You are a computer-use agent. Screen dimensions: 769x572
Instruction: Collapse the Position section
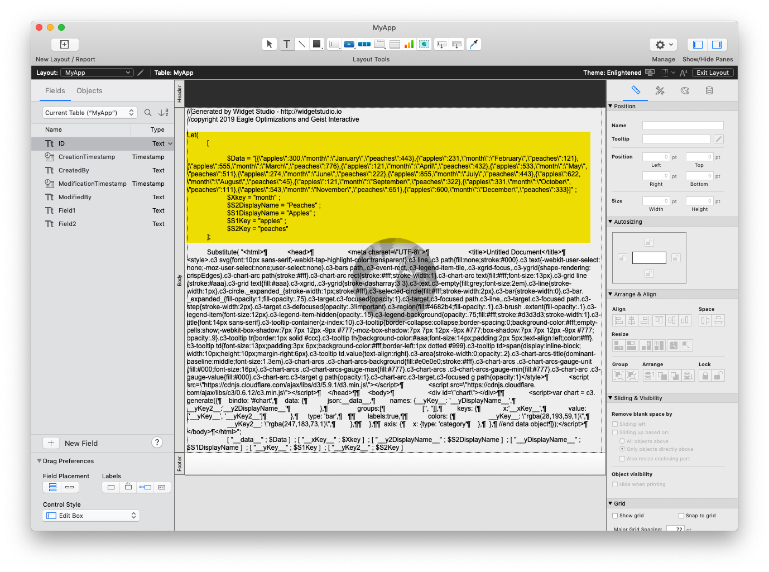[611, 106]
